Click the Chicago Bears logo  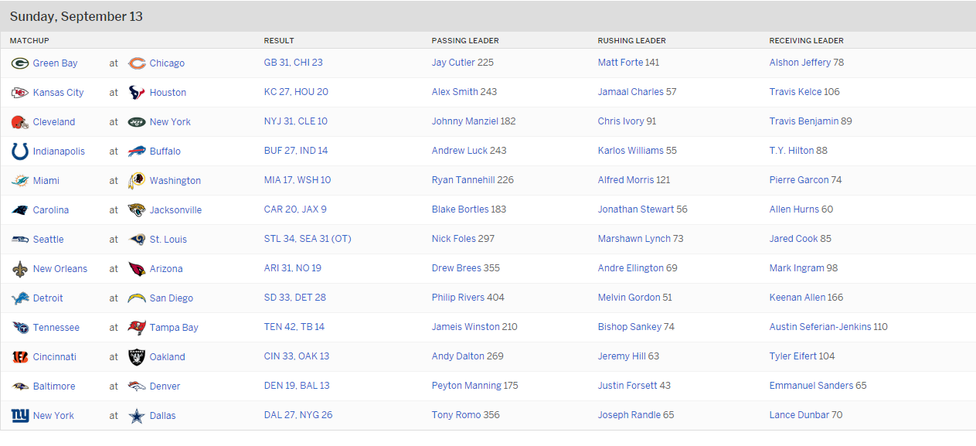coord(137,63)
